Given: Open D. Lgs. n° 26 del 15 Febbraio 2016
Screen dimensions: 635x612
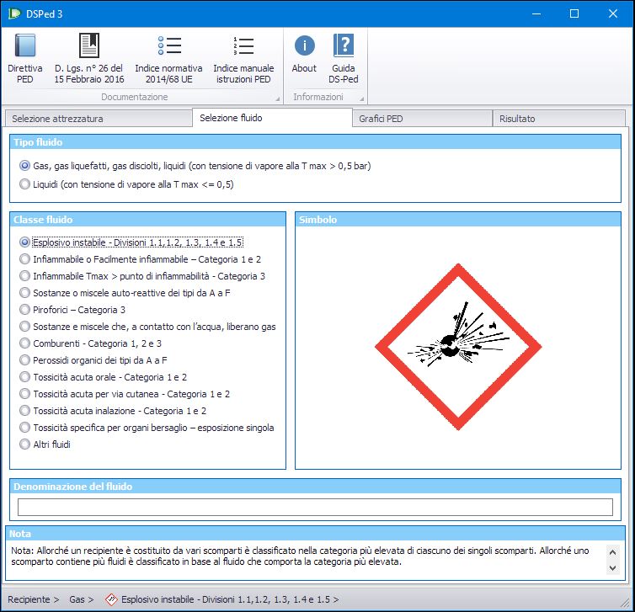Looking at the screenshot, I should click(89, 59).
